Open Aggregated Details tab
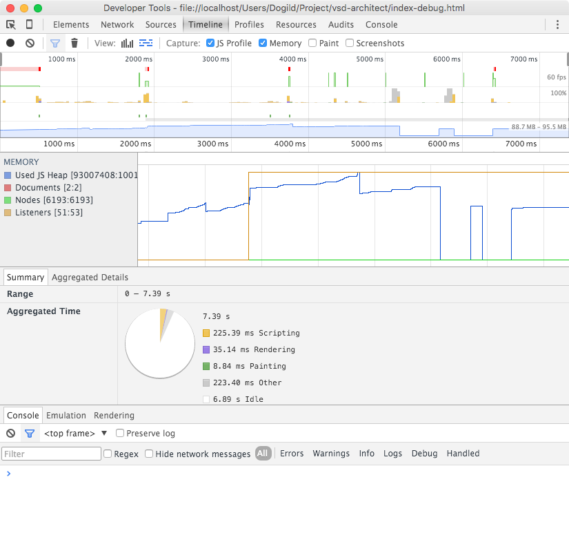The height and width of the screenshot is (542, 569). point(90,278)
